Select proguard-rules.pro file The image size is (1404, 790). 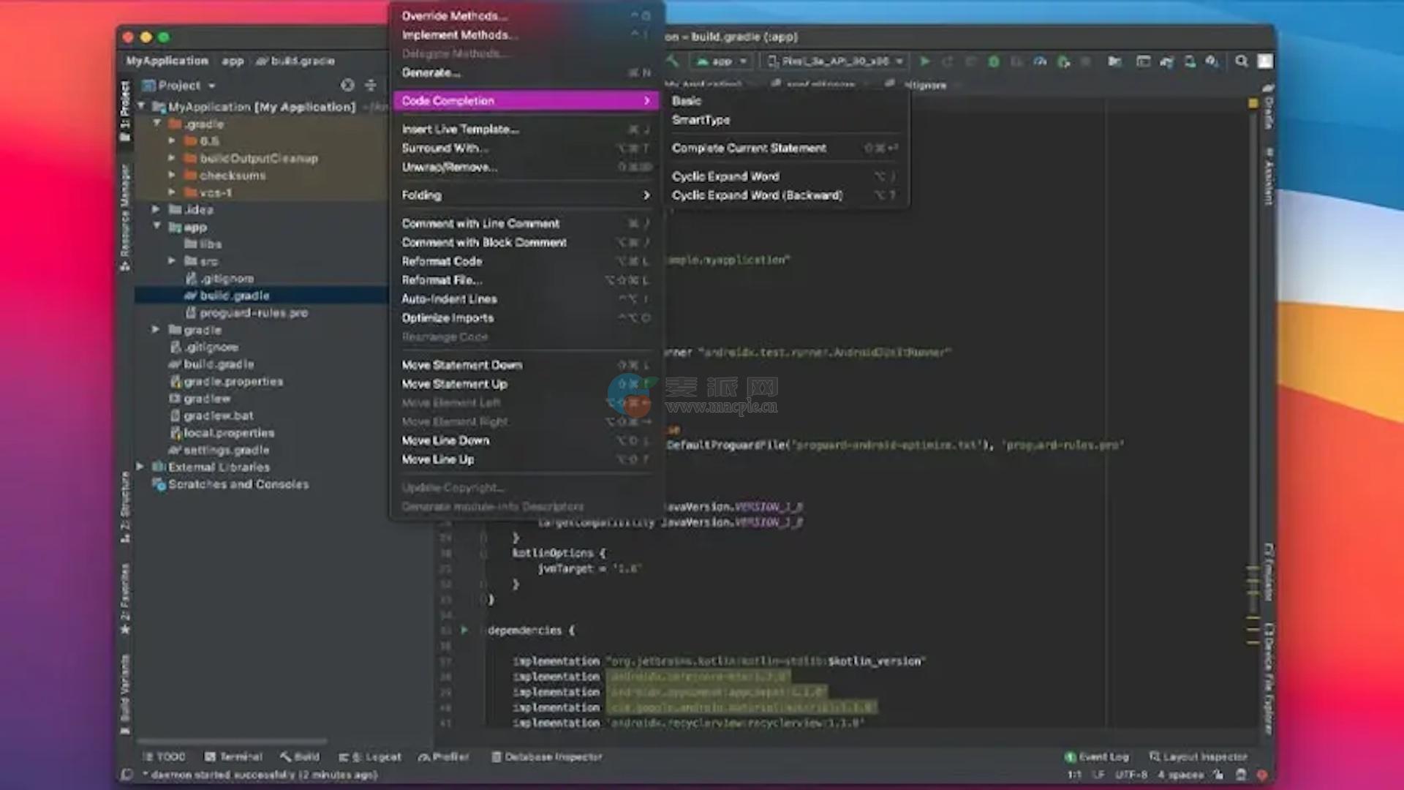(246, 313)
